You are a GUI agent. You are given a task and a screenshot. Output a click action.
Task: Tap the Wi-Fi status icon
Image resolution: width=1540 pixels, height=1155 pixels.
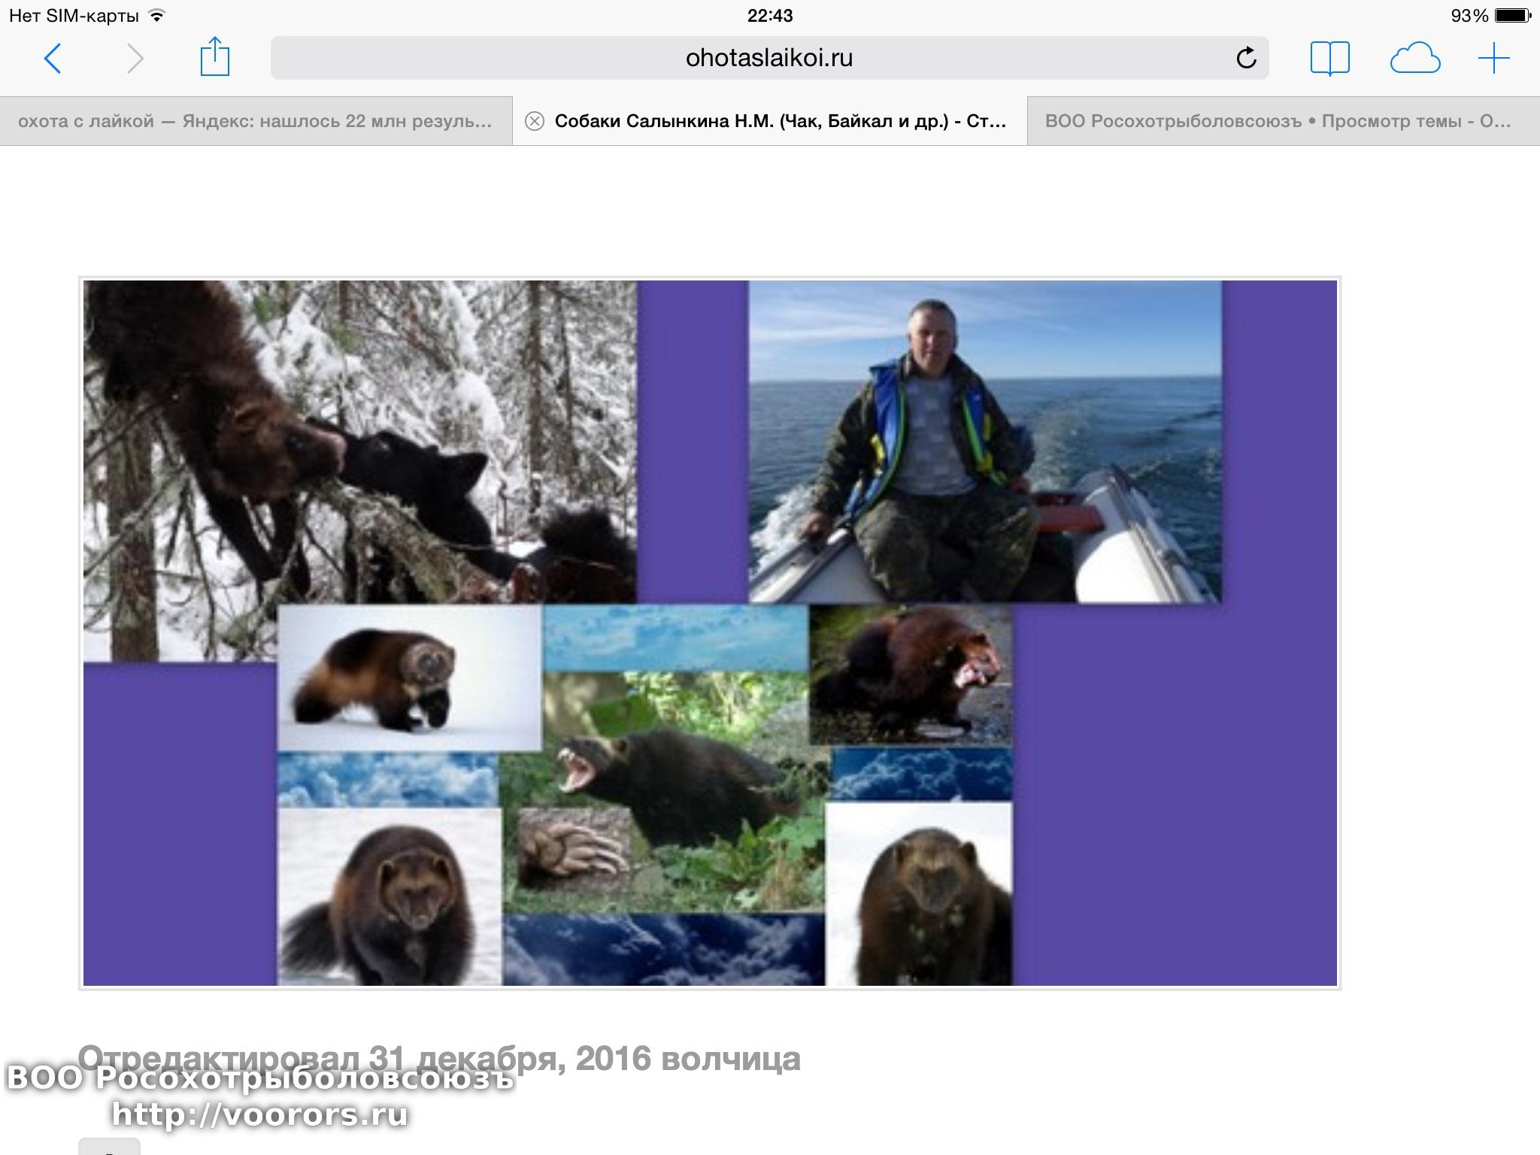click(156, 16)
